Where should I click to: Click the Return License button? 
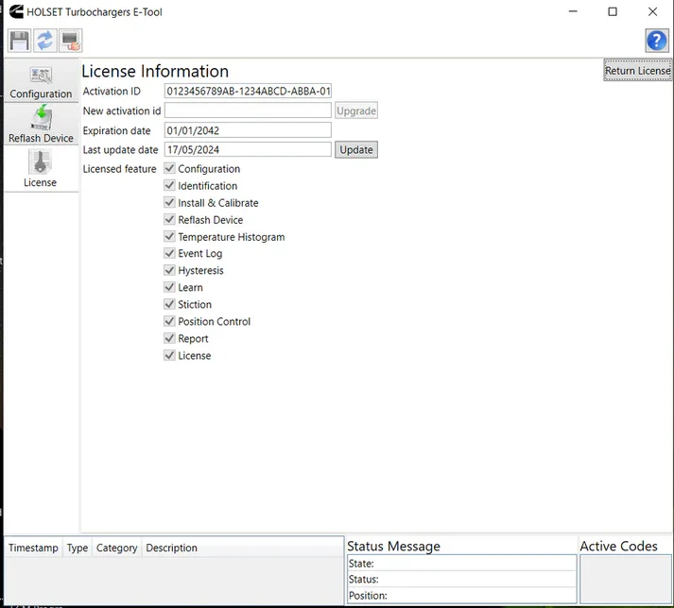(x=637, y=71)
